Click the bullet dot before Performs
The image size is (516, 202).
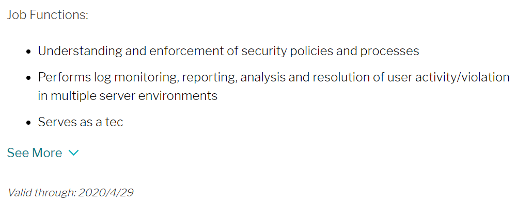[29, 78]
